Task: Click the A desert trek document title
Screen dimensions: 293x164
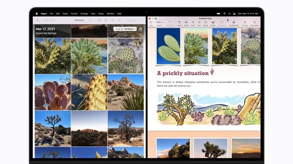Action: point(205,18)
